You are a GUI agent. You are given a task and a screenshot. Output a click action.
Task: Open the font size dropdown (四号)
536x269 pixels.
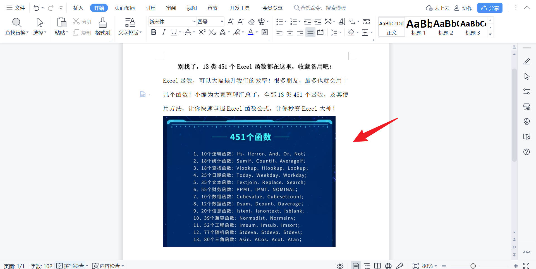[222, 22]
